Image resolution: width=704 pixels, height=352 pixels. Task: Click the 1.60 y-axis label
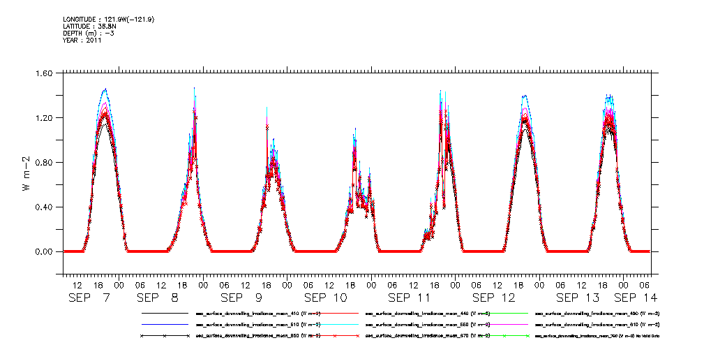click(x=43, y=73)
